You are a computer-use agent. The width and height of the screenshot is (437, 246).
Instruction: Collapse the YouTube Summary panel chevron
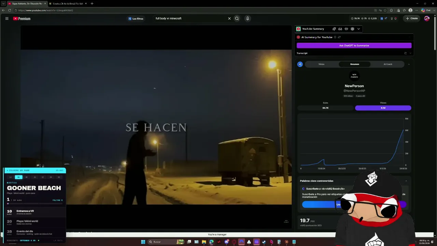pyautogui.click(x=358, y=29)
